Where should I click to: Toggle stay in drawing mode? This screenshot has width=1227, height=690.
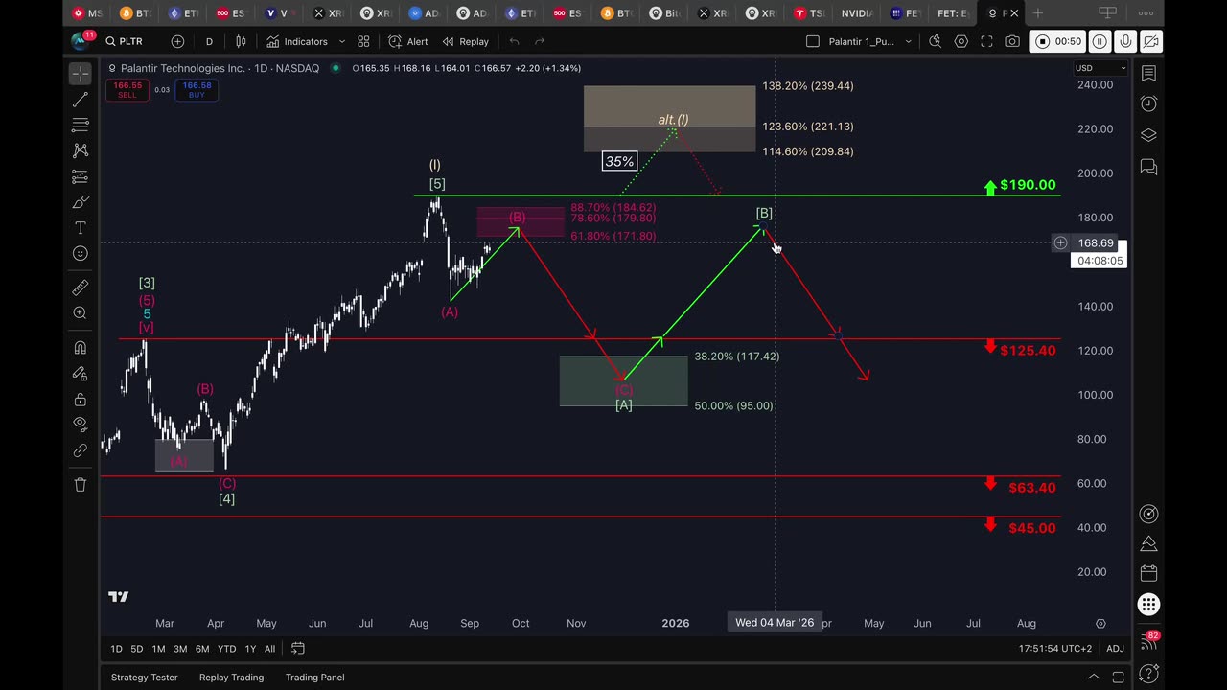pyautogui.click(x=81, y=374)
